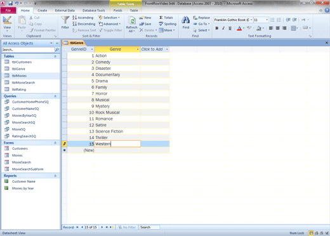Image resolution: width=330 pixels, height=236 pixels.
Task: Switch to the Fields tab
Action: click(117, 10)
